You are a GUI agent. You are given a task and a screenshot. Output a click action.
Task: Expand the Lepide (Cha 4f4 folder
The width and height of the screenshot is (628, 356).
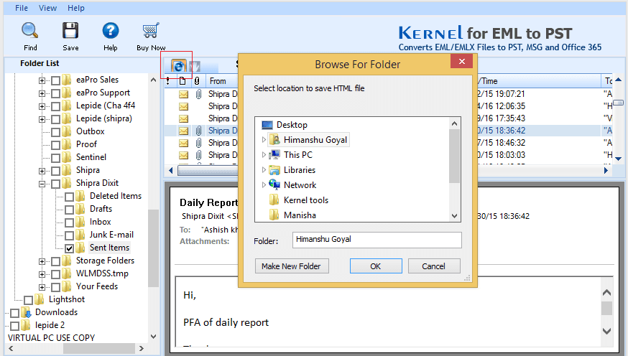(42, 106)
